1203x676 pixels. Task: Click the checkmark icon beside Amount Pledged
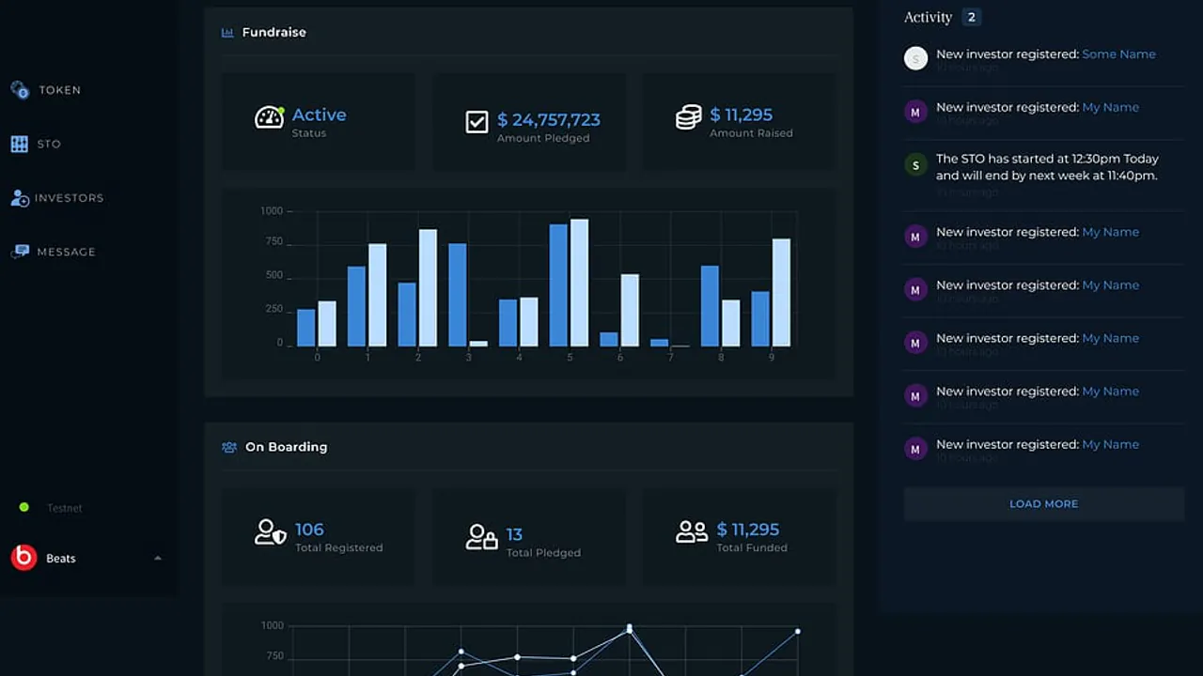pos(477,122)
